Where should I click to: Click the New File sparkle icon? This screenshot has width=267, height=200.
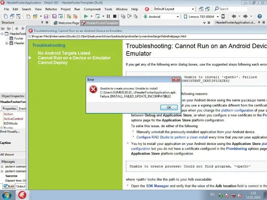coord(28,16)
